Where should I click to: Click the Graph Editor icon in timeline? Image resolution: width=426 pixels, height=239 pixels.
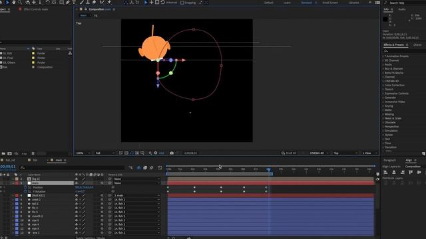(x=160, y=168)
